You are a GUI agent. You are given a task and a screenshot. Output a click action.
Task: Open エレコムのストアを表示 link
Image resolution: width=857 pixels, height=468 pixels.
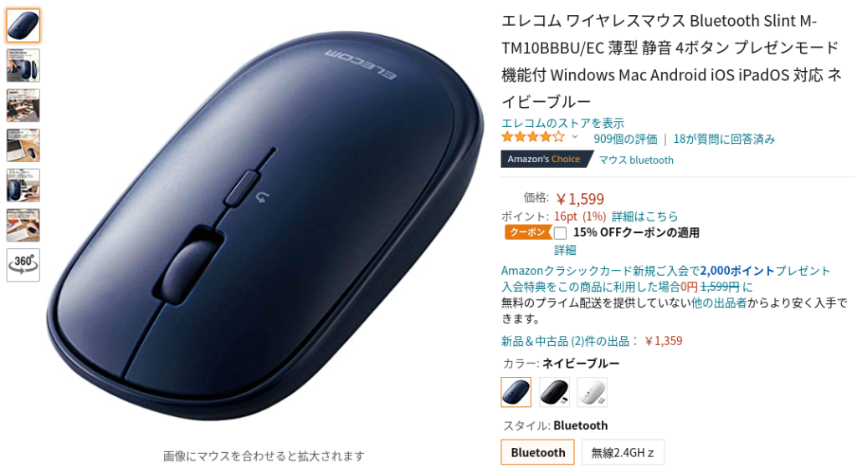[x=563, y=124]
